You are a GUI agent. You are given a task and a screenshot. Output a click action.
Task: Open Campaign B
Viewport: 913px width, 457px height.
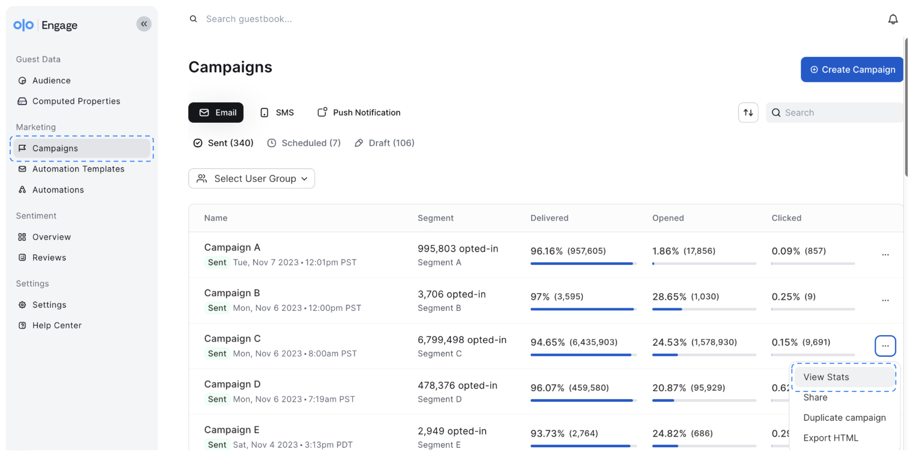point(232,293)
